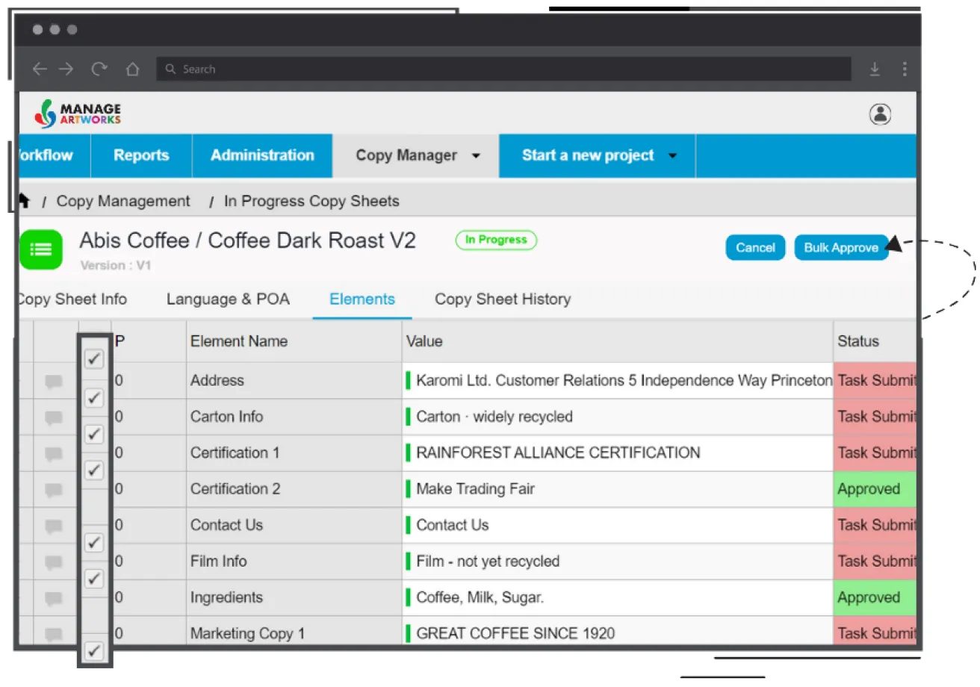The height and width of the screenshot is (687, 980).
Task: Click the Value column header
Action: [x=618, y=341]
